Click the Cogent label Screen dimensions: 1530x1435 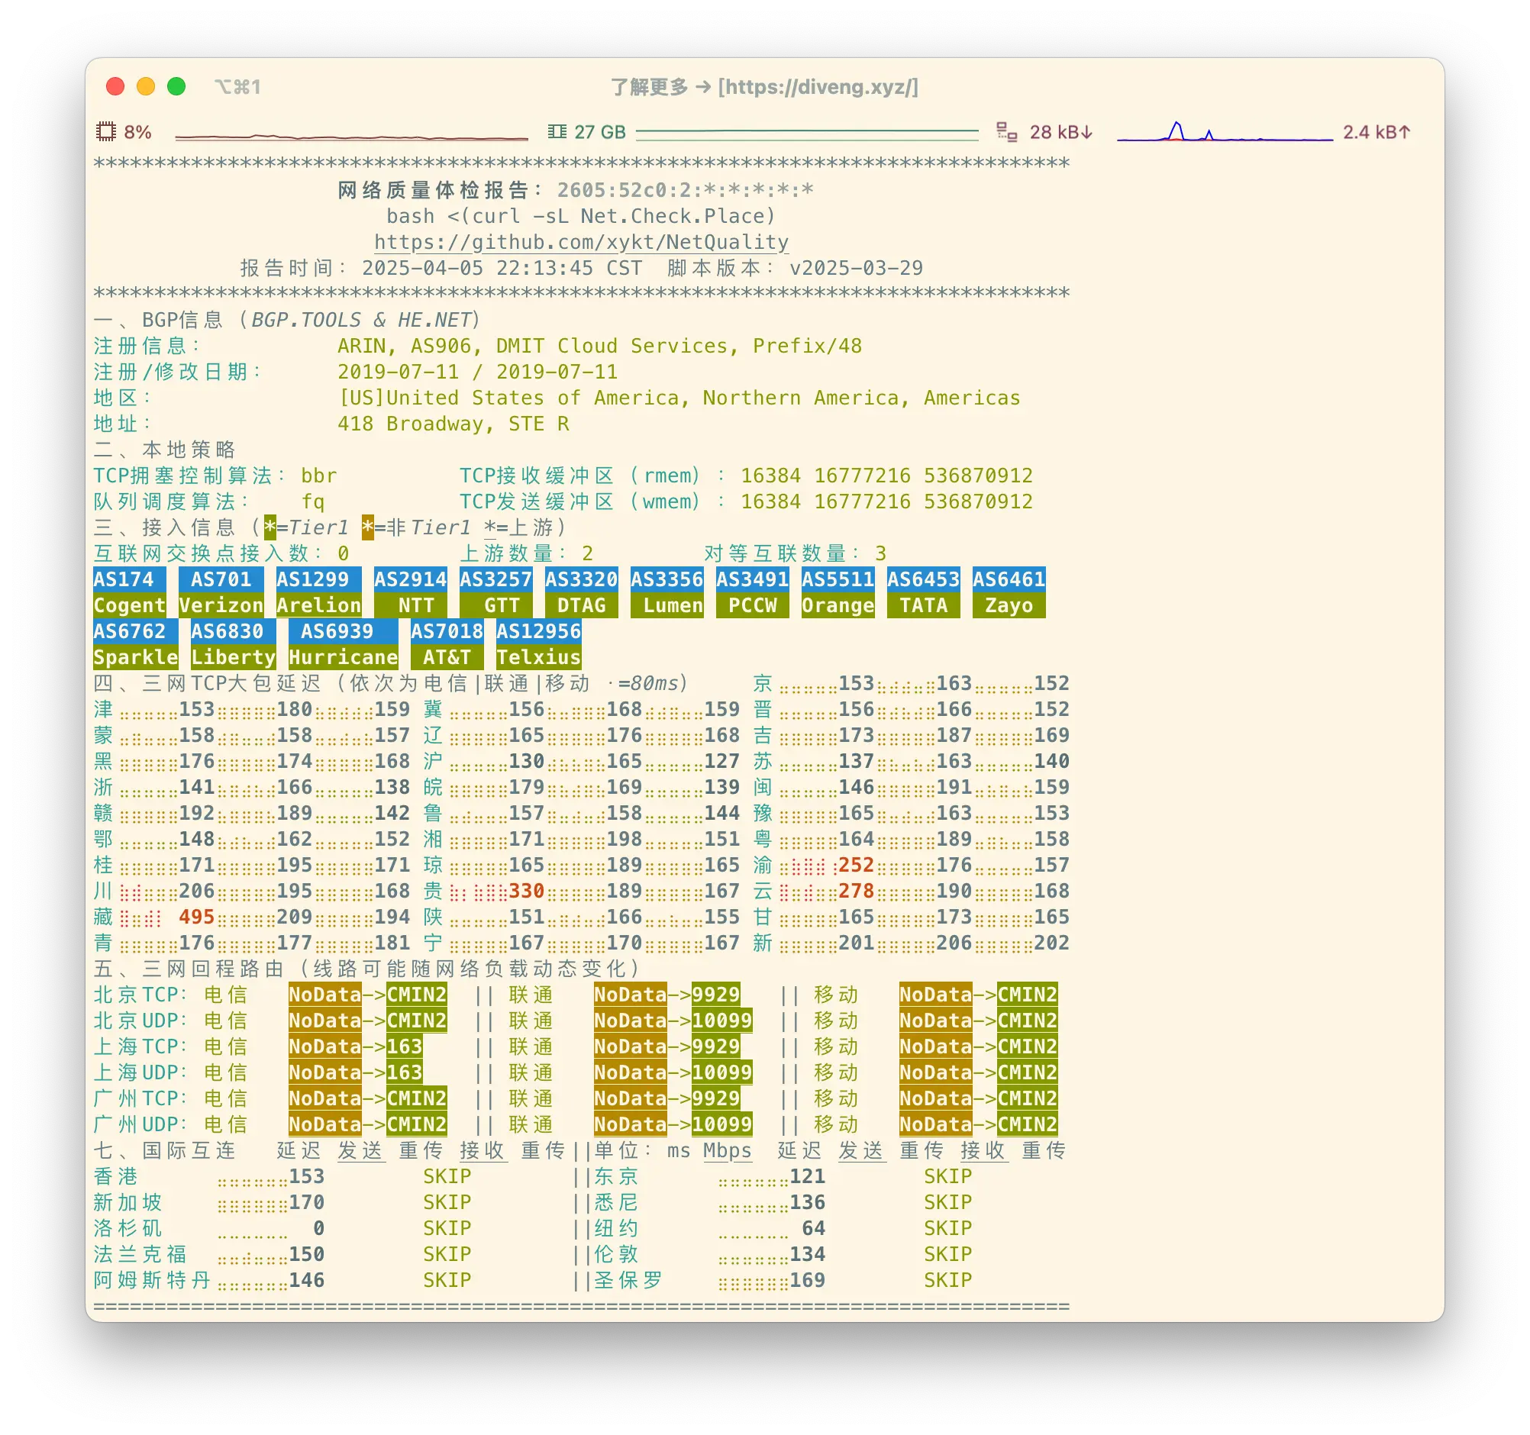tap(129, 605)
